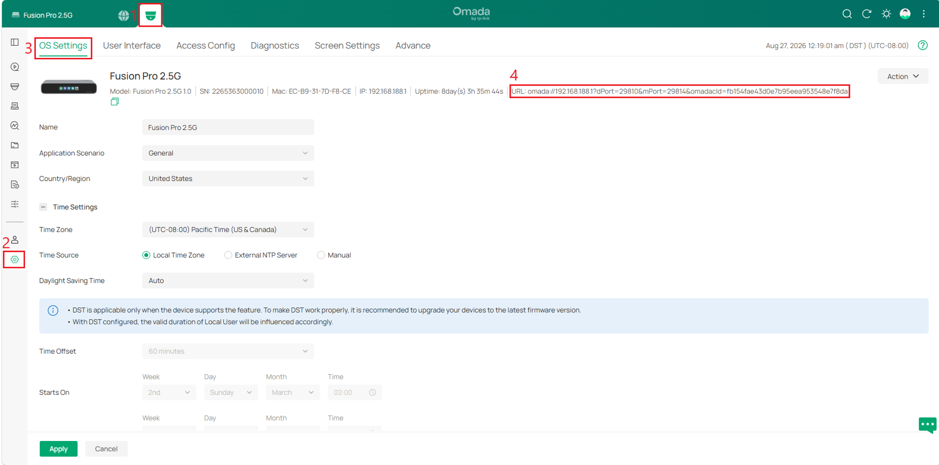Open the clients monitor sidebar icon
939x465 pixels.
pyautogui.click(x=15, y=106)
